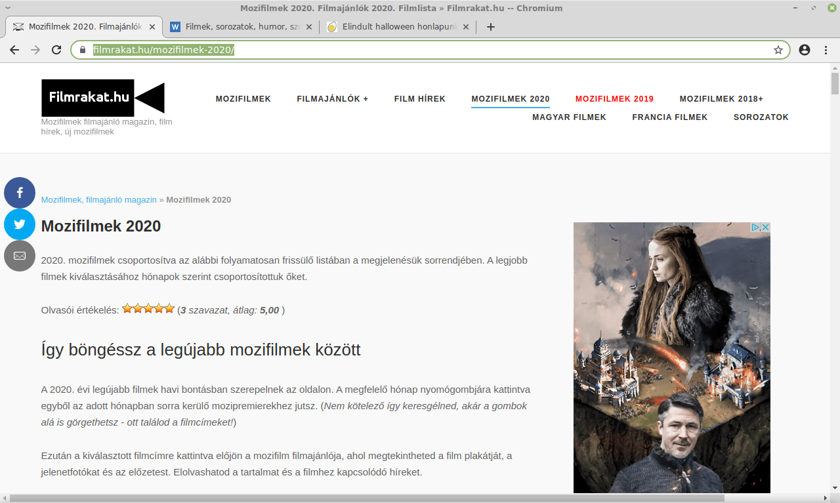Share page via Twitter icon
The image size is (840, 503).
[x=20, y=224]
